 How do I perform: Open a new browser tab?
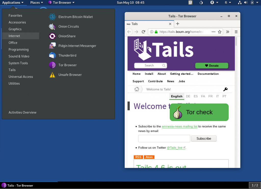coord(178,24)
